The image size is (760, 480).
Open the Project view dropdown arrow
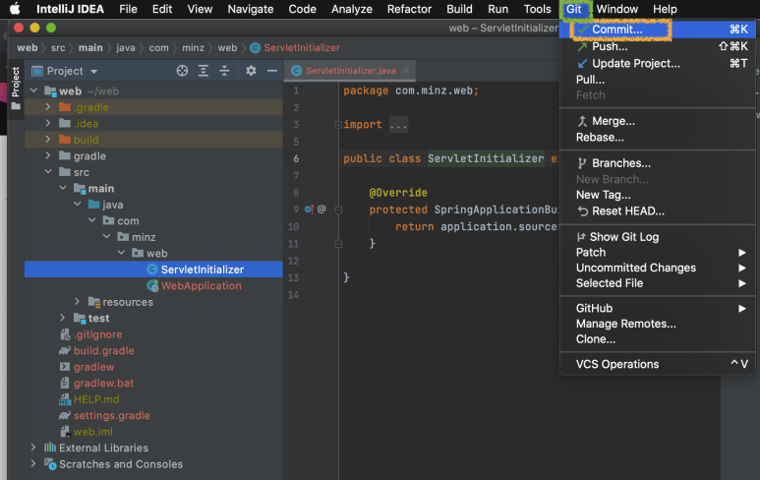pos(94,72)
